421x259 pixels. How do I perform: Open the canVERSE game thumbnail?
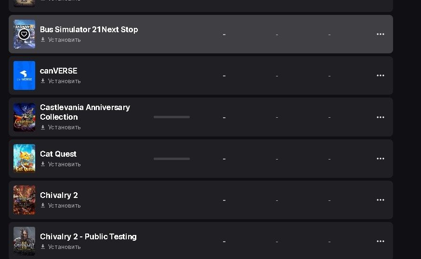[x=24, y=75]
